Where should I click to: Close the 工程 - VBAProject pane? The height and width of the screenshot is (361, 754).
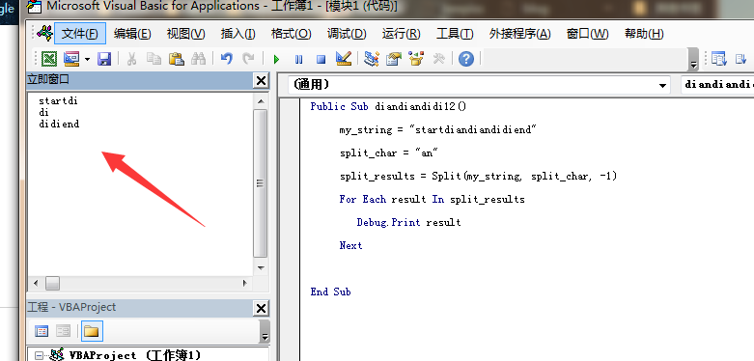click(x=261, y=308)
